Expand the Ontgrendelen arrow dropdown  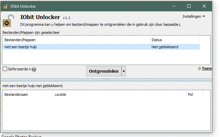coord(124,71)
